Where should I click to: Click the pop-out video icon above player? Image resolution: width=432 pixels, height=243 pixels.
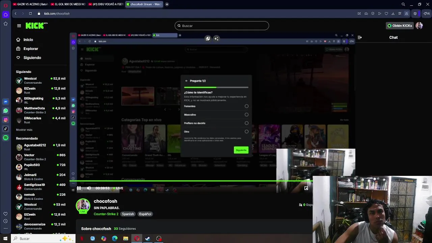[x=208, y=38]
